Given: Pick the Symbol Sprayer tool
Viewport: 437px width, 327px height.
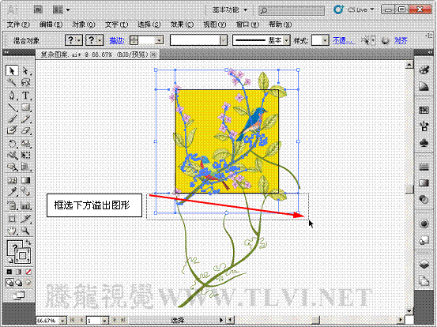Looking at the screenshot, I should tap(12, 205).
